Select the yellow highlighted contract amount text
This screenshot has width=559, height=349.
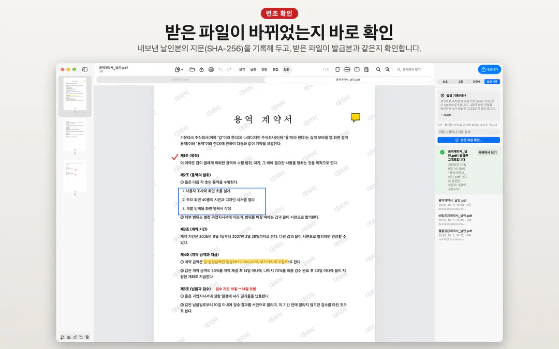[245, 262]
